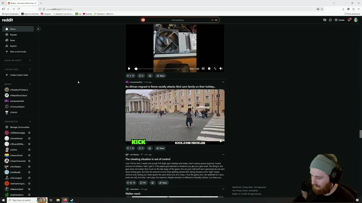Open the fan video settings gear
The height and width of the screenshot is (203, 362).
pos(209,69)
